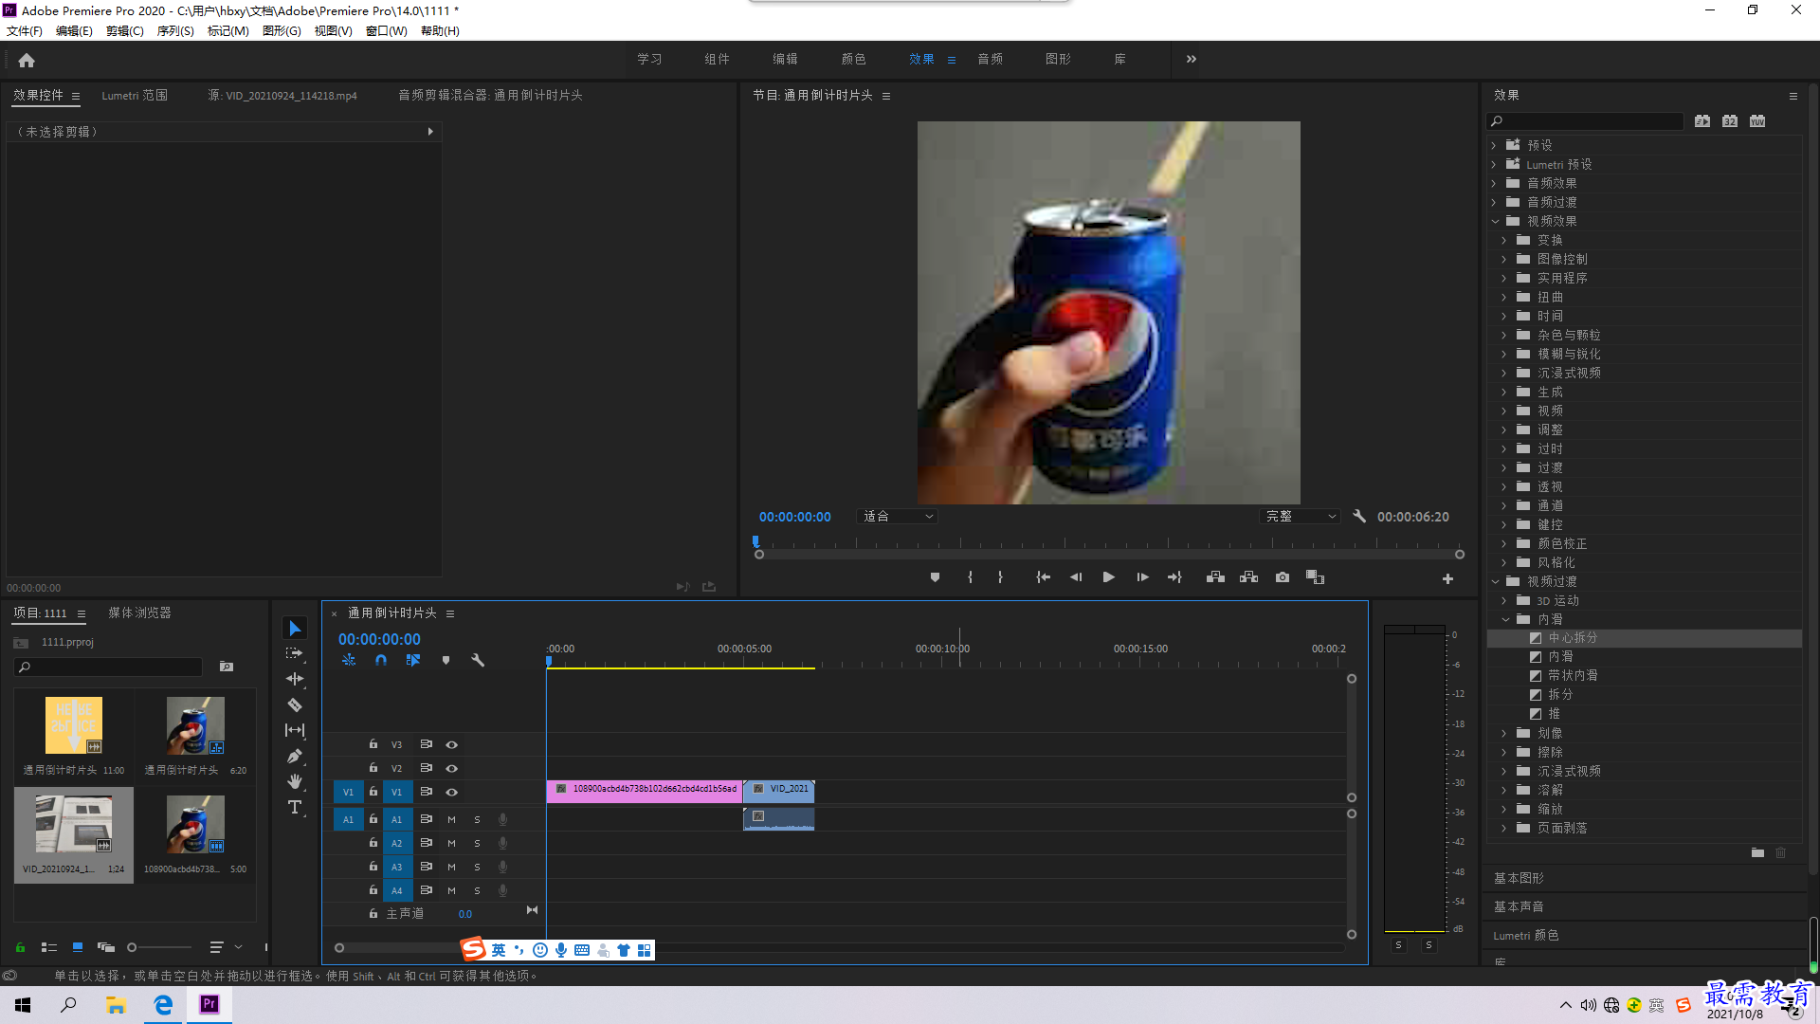Open Program monitor settings wrench
The width and height of the screenshot is (1820, 1024).
(x=1359, y=516)
